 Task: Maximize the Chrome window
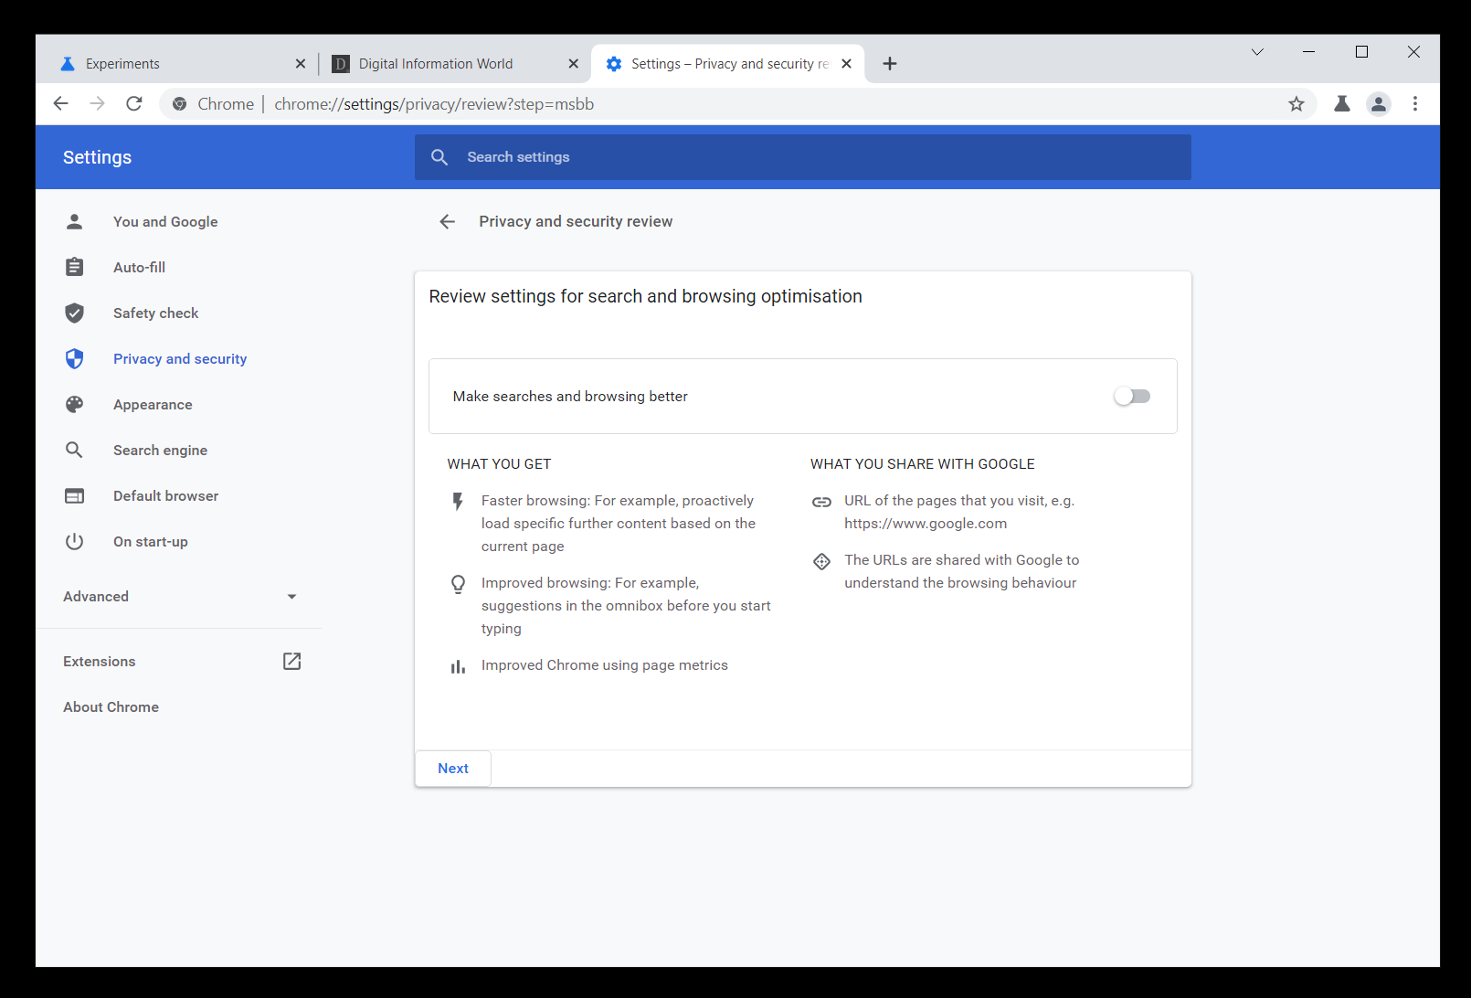[1361, 52]
